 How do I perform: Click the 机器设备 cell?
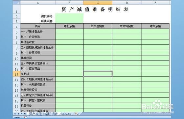tap(38, 106)
